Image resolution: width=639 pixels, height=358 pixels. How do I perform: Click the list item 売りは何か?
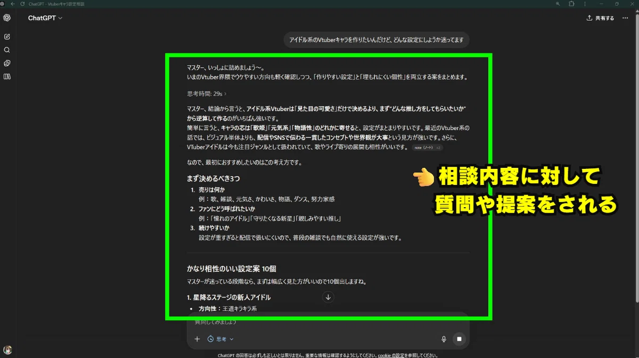(x=212, y=190)
